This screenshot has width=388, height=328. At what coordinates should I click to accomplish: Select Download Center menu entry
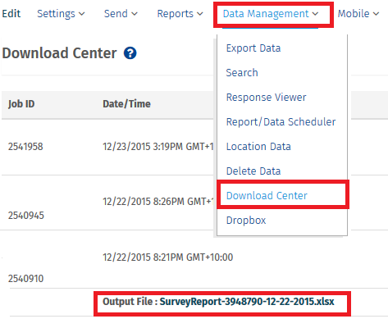point(267,196)
